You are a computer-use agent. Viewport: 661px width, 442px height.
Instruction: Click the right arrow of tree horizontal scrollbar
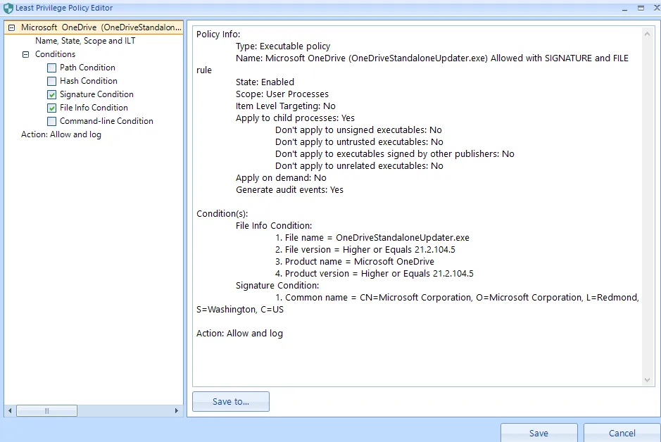tap(177, 410)
